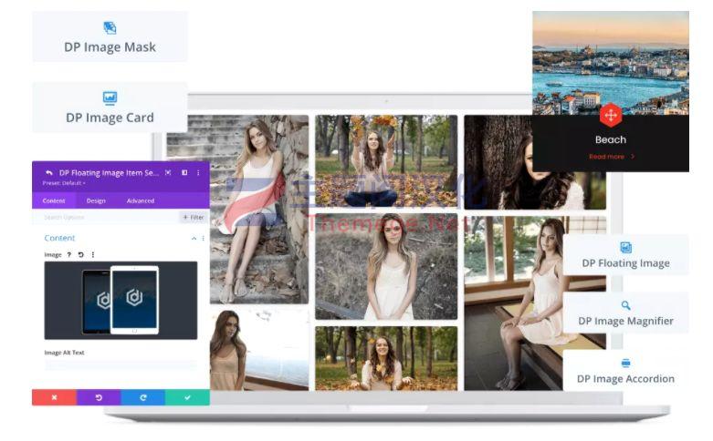Open the Image field options menu
This screenshot has height=441, width=713.
click(93, 254)
